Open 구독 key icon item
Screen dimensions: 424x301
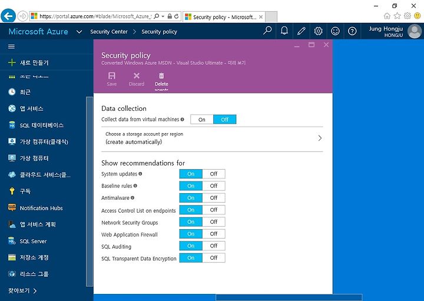[19, 191]
